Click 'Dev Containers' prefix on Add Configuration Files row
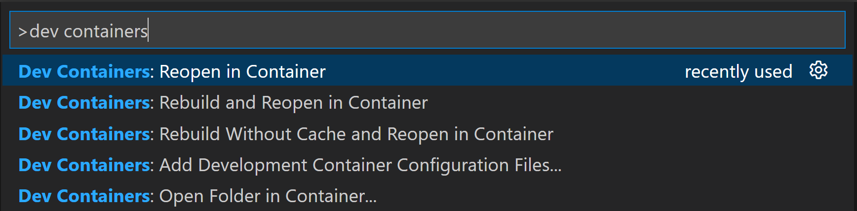Screen dimensions: 857x211 [84, 165]
